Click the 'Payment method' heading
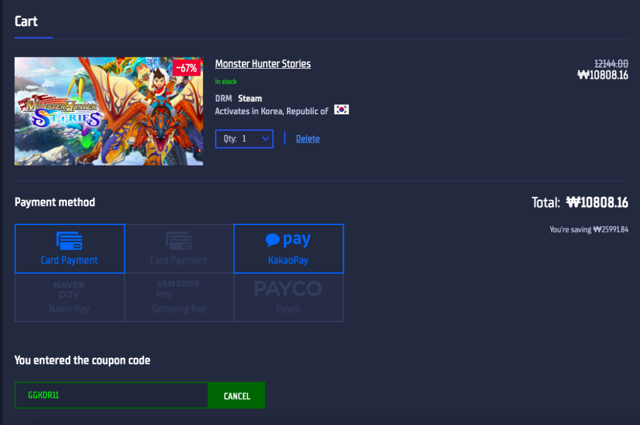This screenshot has width=640, height=425. click(x=55, y=202)
